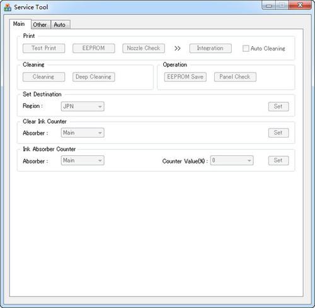Click Set button in Set Destination group

278,107
